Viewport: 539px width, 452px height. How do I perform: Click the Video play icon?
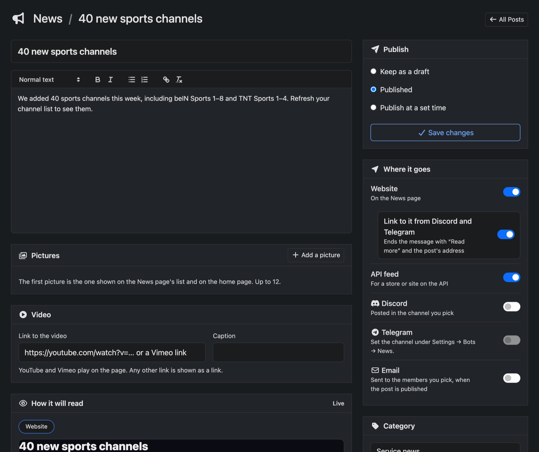[23, 314]
